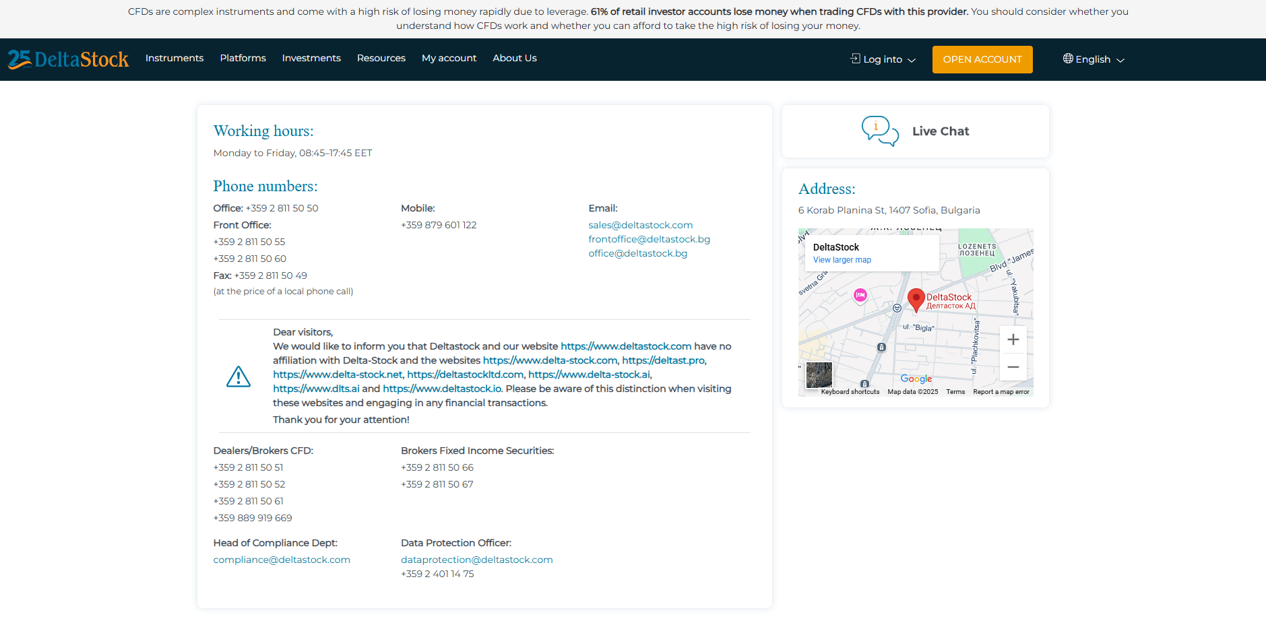1266x631 pixels.
Task: Open https://www.delta-stock.com link
Action: (x=550, y=360)
